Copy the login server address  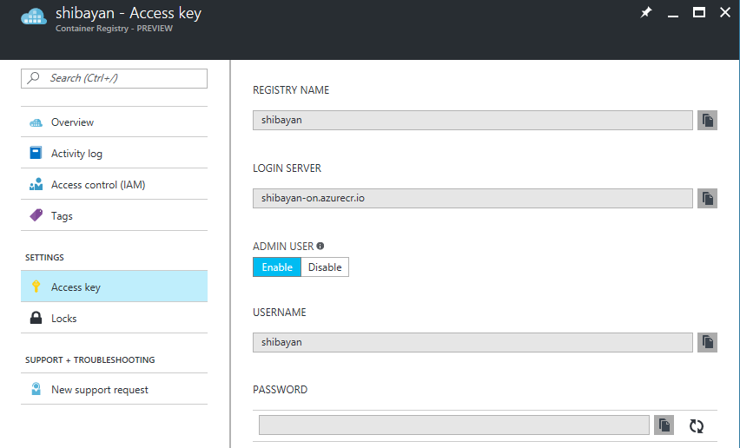[x=707, y=199]
